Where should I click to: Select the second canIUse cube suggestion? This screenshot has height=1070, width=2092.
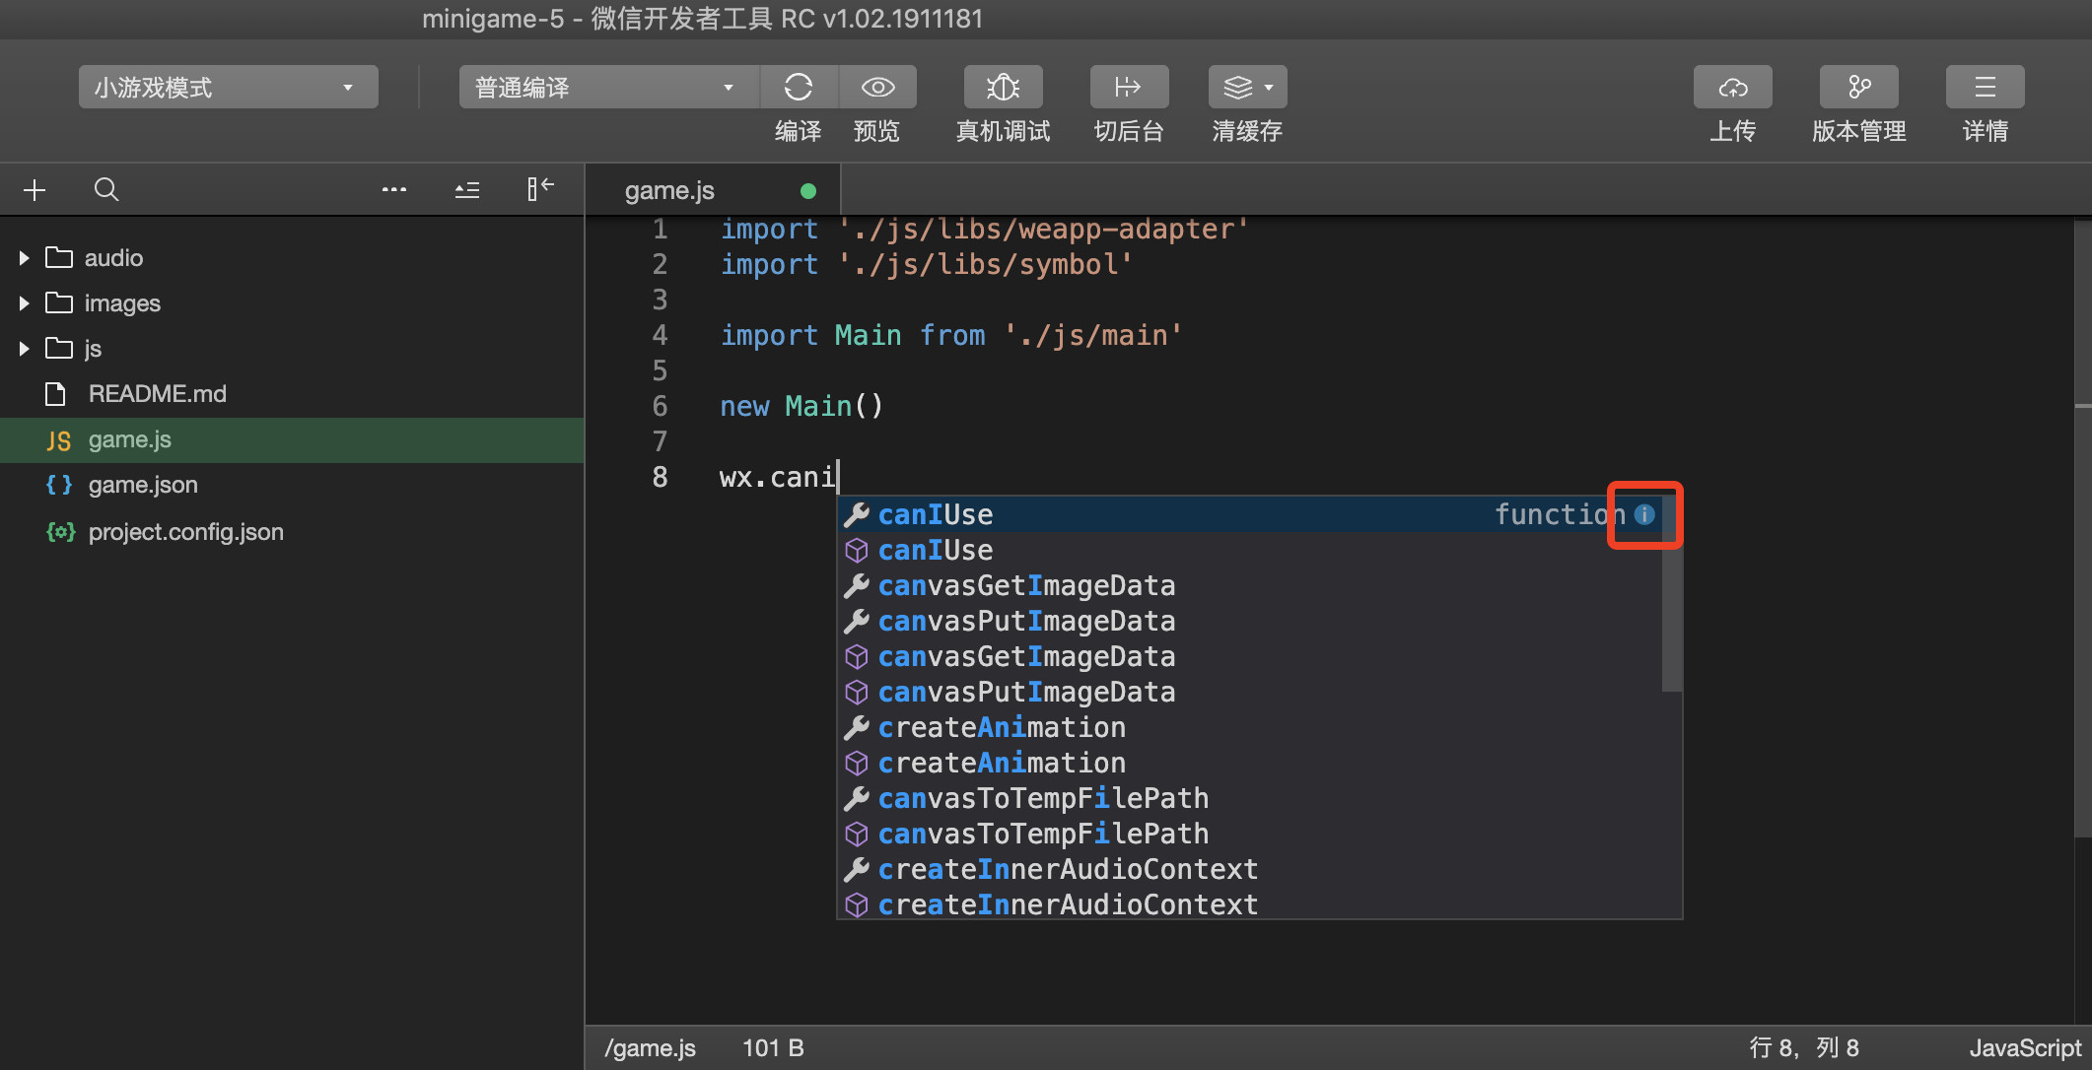click(1249, 550)
